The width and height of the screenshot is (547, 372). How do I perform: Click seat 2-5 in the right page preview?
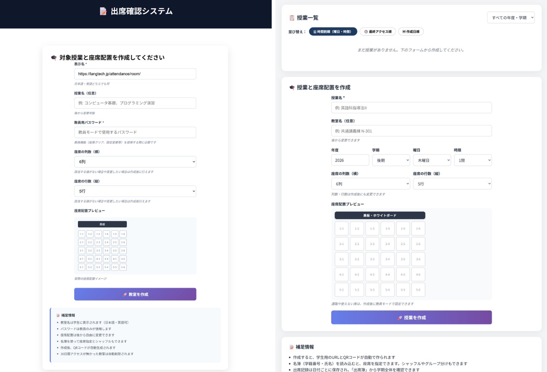[403, 244]
